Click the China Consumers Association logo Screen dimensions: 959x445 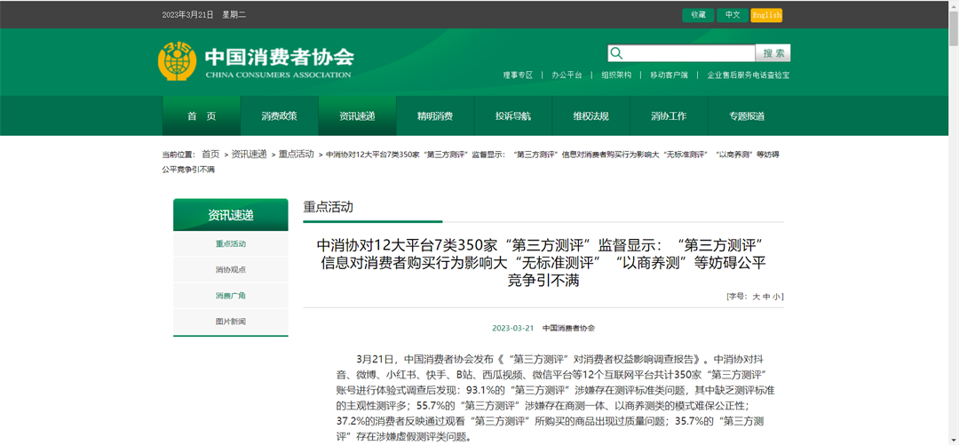178,61
